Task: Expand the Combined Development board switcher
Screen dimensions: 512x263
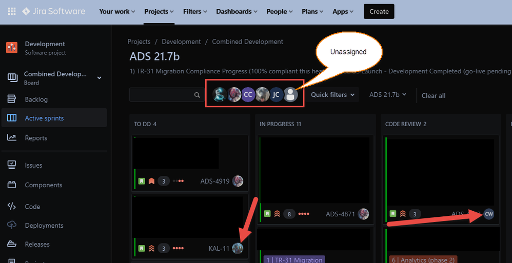Action: [99, 77]
